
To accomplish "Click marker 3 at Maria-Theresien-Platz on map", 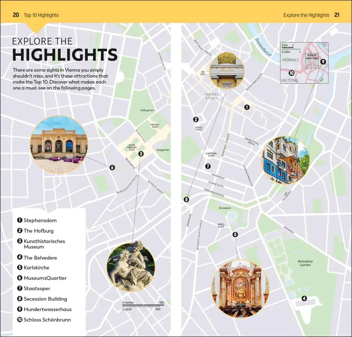I will tap(141, 154).
